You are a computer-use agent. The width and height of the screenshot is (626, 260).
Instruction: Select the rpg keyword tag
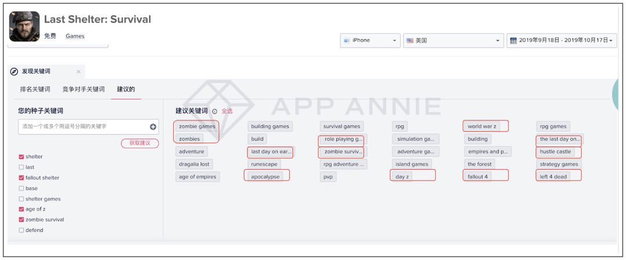[399, 126]
